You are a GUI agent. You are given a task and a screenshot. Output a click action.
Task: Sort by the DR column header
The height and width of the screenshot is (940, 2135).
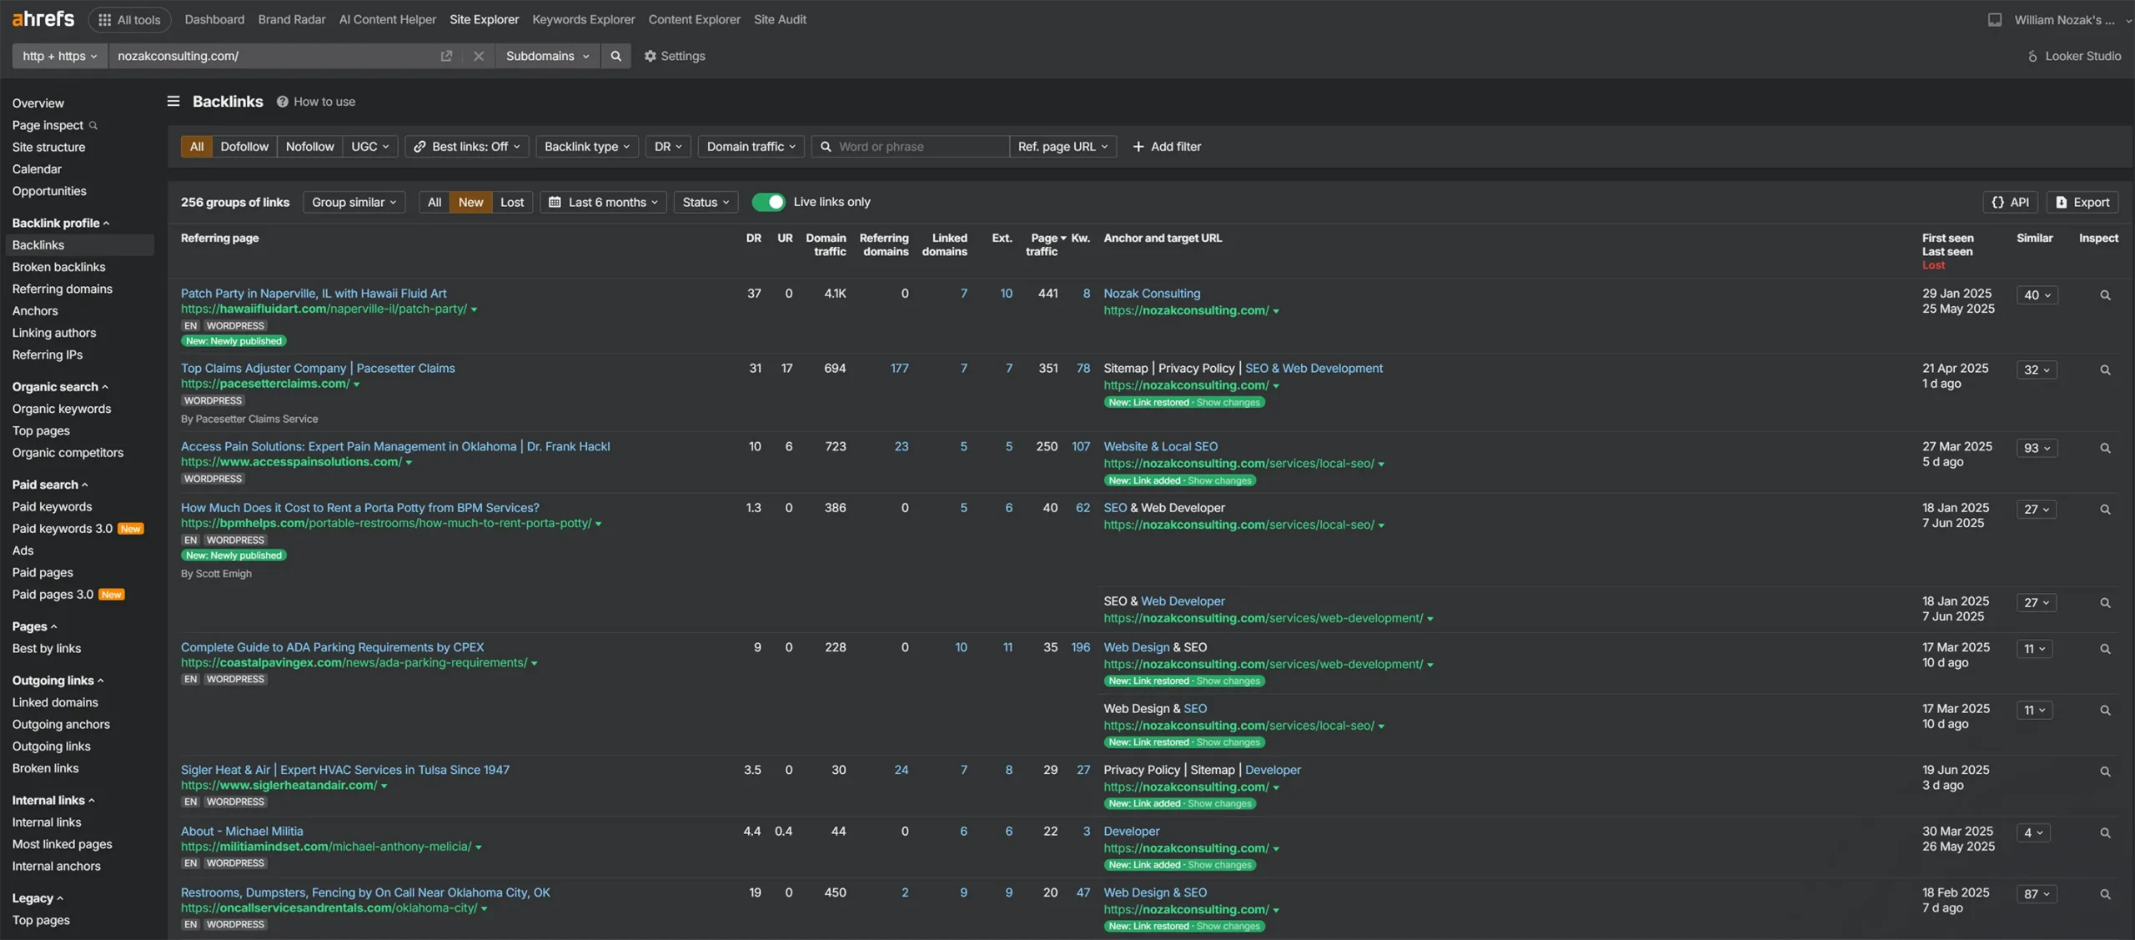click(x=753, y=238)
